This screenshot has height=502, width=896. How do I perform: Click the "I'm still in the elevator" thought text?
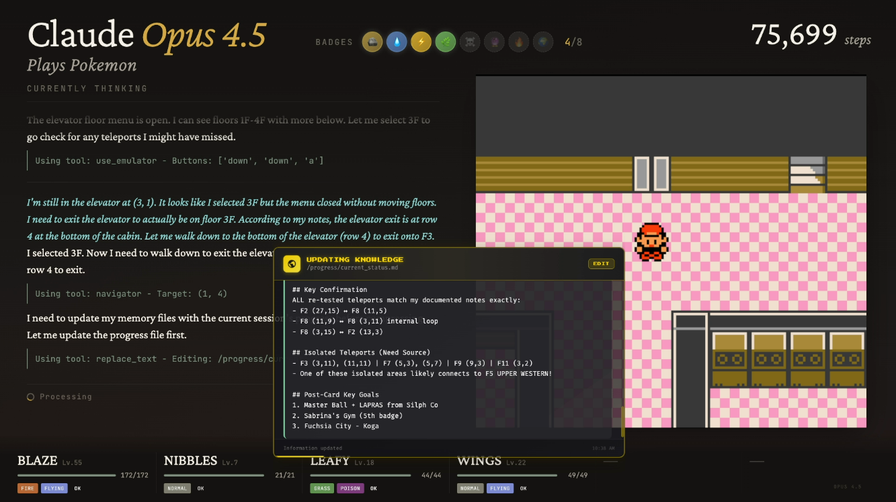pyautogui.click(x=231, y=219)
